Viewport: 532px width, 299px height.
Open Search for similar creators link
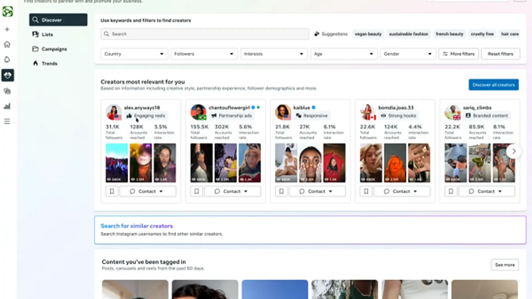[137, 226]
